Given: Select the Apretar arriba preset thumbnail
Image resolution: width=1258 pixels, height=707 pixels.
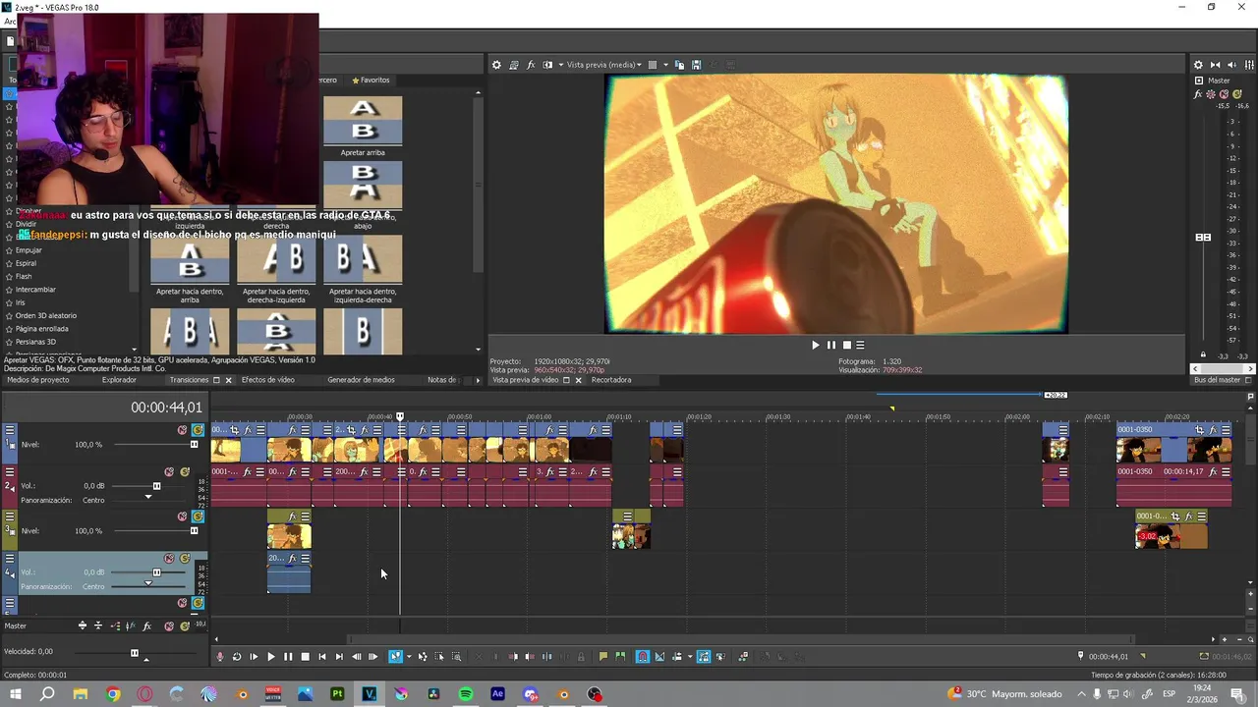Looking at the screenshot, I should click(x=363, y=120).
